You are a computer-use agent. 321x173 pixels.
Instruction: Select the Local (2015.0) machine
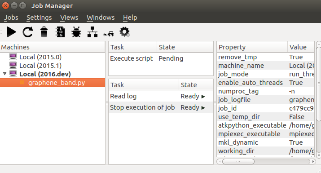40,57
